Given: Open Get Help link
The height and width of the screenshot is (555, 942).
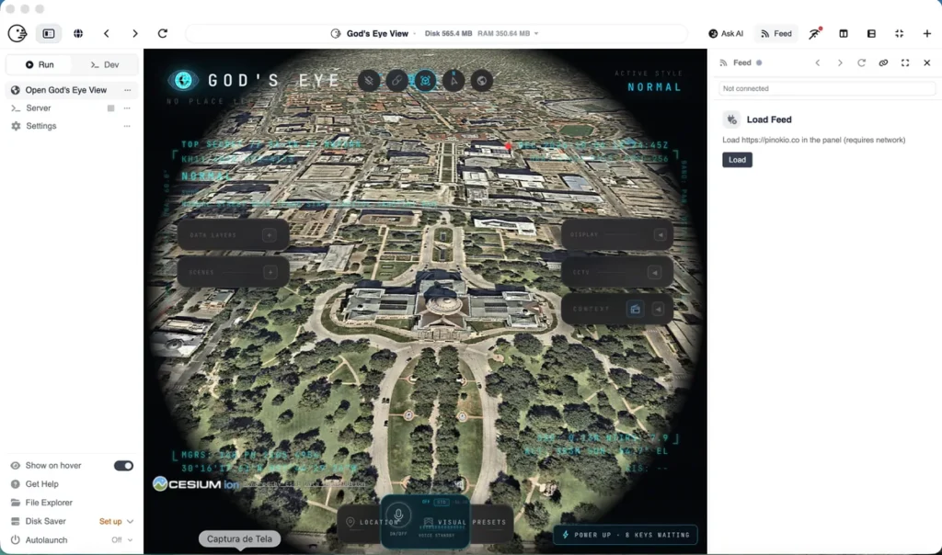Looking at the screenshot, I should click(41, 484).
